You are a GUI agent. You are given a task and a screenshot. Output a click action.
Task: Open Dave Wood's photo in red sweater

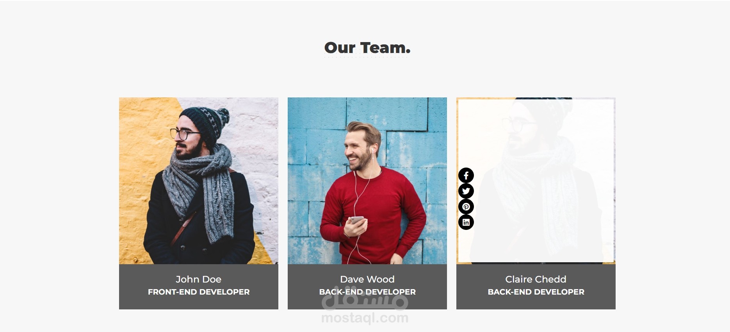367,181
